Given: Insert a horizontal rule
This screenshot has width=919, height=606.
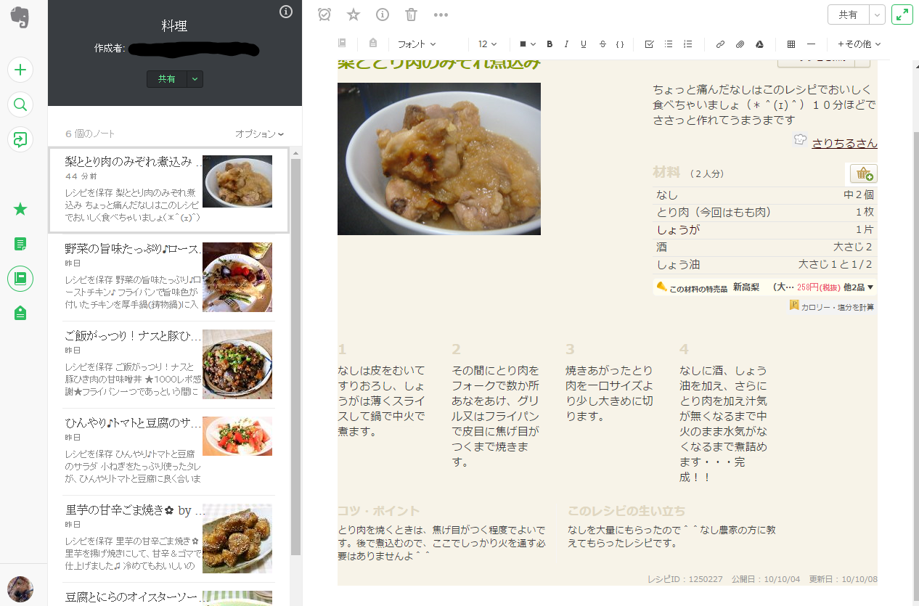Looking at the screenshot, I should pos(811,44).
